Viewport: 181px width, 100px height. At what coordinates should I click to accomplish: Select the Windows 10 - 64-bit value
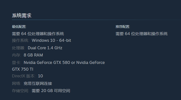point(51,41)
